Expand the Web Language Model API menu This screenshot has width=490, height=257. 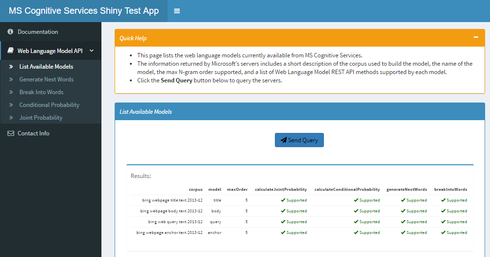point(50,51)
